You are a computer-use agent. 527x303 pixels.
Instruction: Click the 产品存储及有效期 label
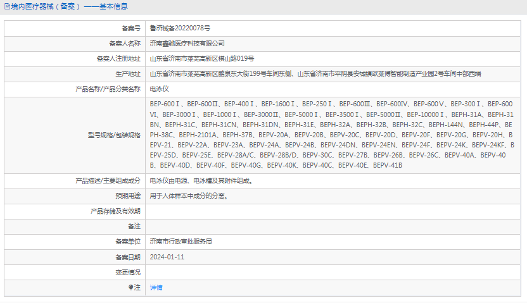coord(116,211)
